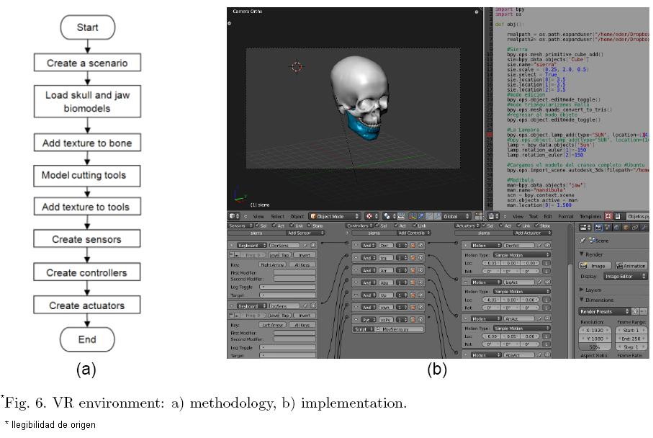Click the 3D cursor in the viewport
This screenshot has width=653, height=438.
pos(297,67)
